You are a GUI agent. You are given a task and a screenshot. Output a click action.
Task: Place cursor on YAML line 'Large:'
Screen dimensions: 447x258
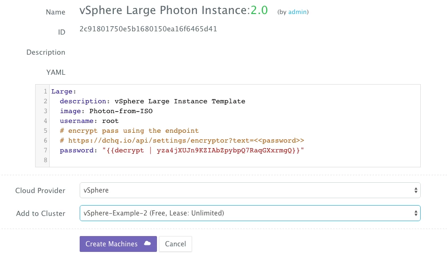click(64, 91)
